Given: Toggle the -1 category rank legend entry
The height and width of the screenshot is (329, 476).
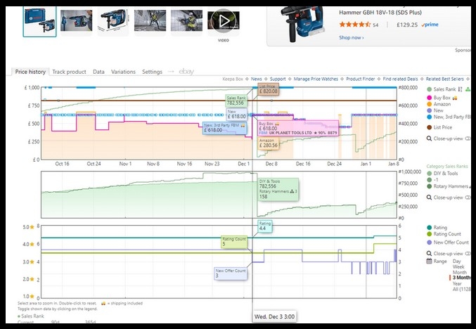Looking at the screenshot, I should click(432, 180).
